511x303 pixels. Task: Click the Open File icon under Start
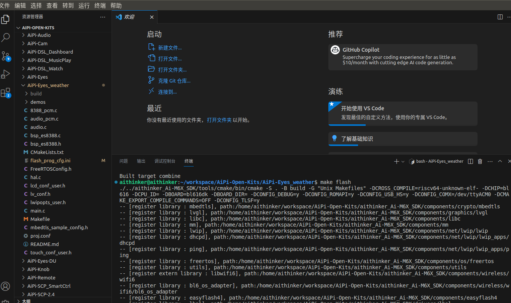151,58
